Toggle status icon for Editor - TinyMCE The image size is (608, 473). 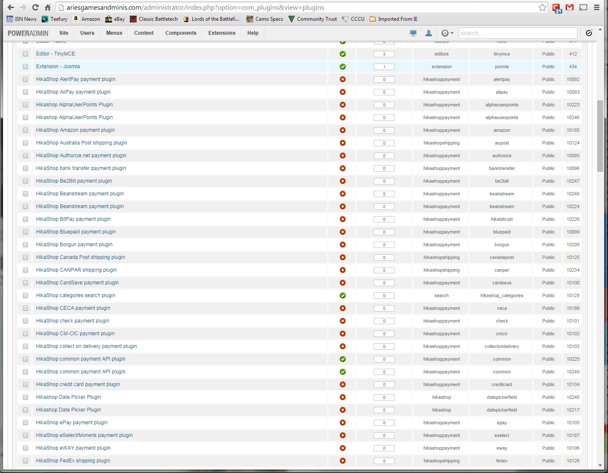coord(343,54)
